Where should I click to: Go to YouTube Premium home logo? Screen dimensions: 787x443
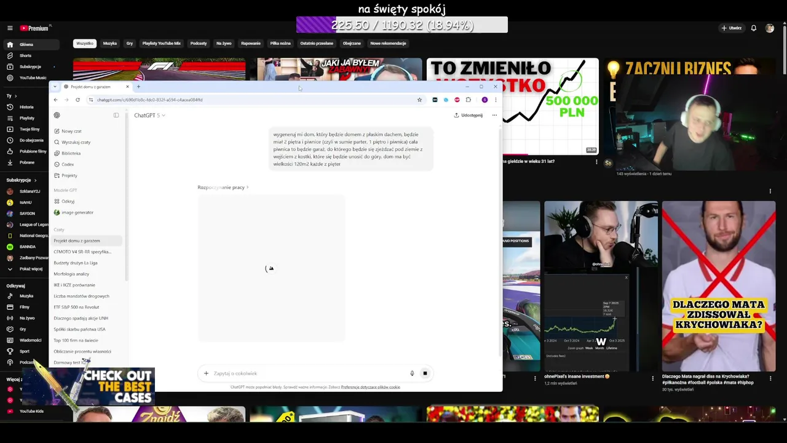[x=35, y=28]
